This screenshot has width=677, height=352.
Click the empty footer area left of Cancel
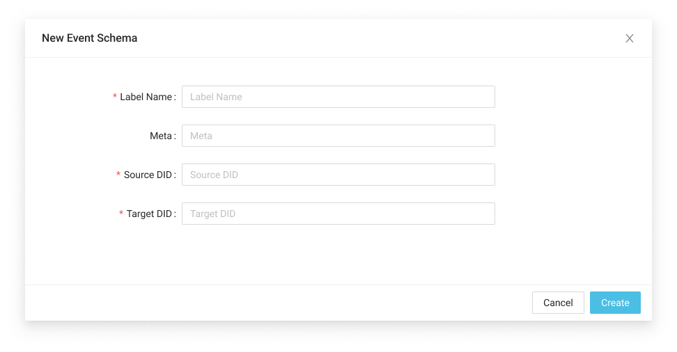(x=279, y=303)
